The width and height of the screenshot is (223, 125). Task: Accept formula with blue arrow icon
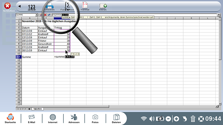pyautogui.click(x=49, y=15)
